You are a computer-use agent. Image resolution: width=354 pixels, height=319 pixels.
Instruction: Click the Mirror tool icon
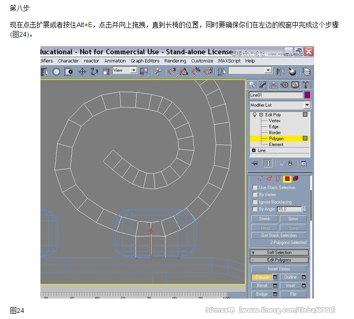pos(280,72)
